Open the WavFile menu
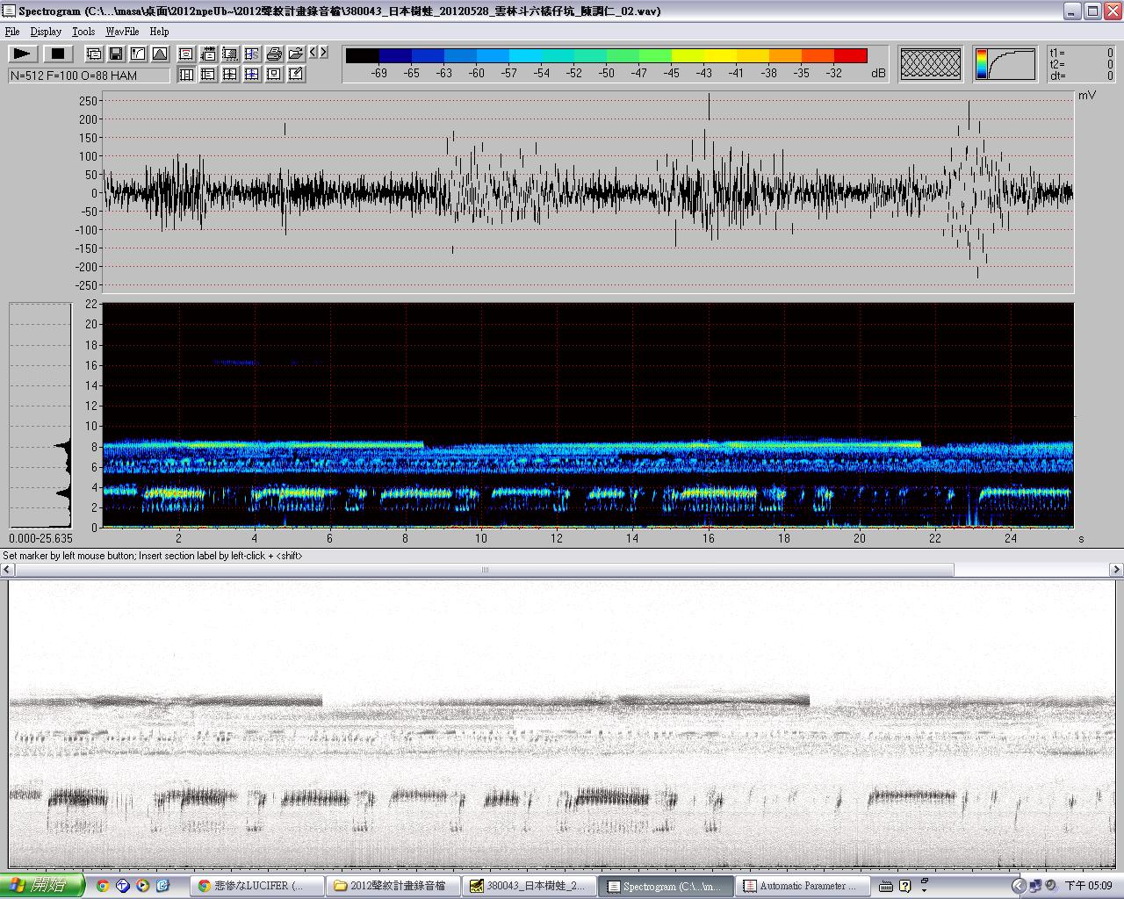This screenshot has height=899, width=1124. coord(122,32)
